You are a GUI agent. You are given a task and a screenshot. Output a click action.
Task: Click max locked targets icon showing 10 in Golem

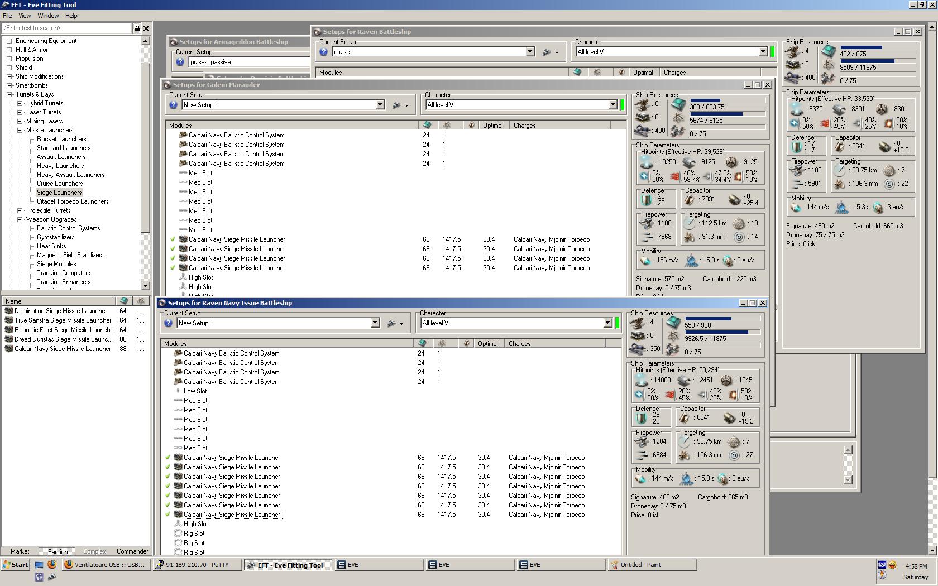(739, 223)
